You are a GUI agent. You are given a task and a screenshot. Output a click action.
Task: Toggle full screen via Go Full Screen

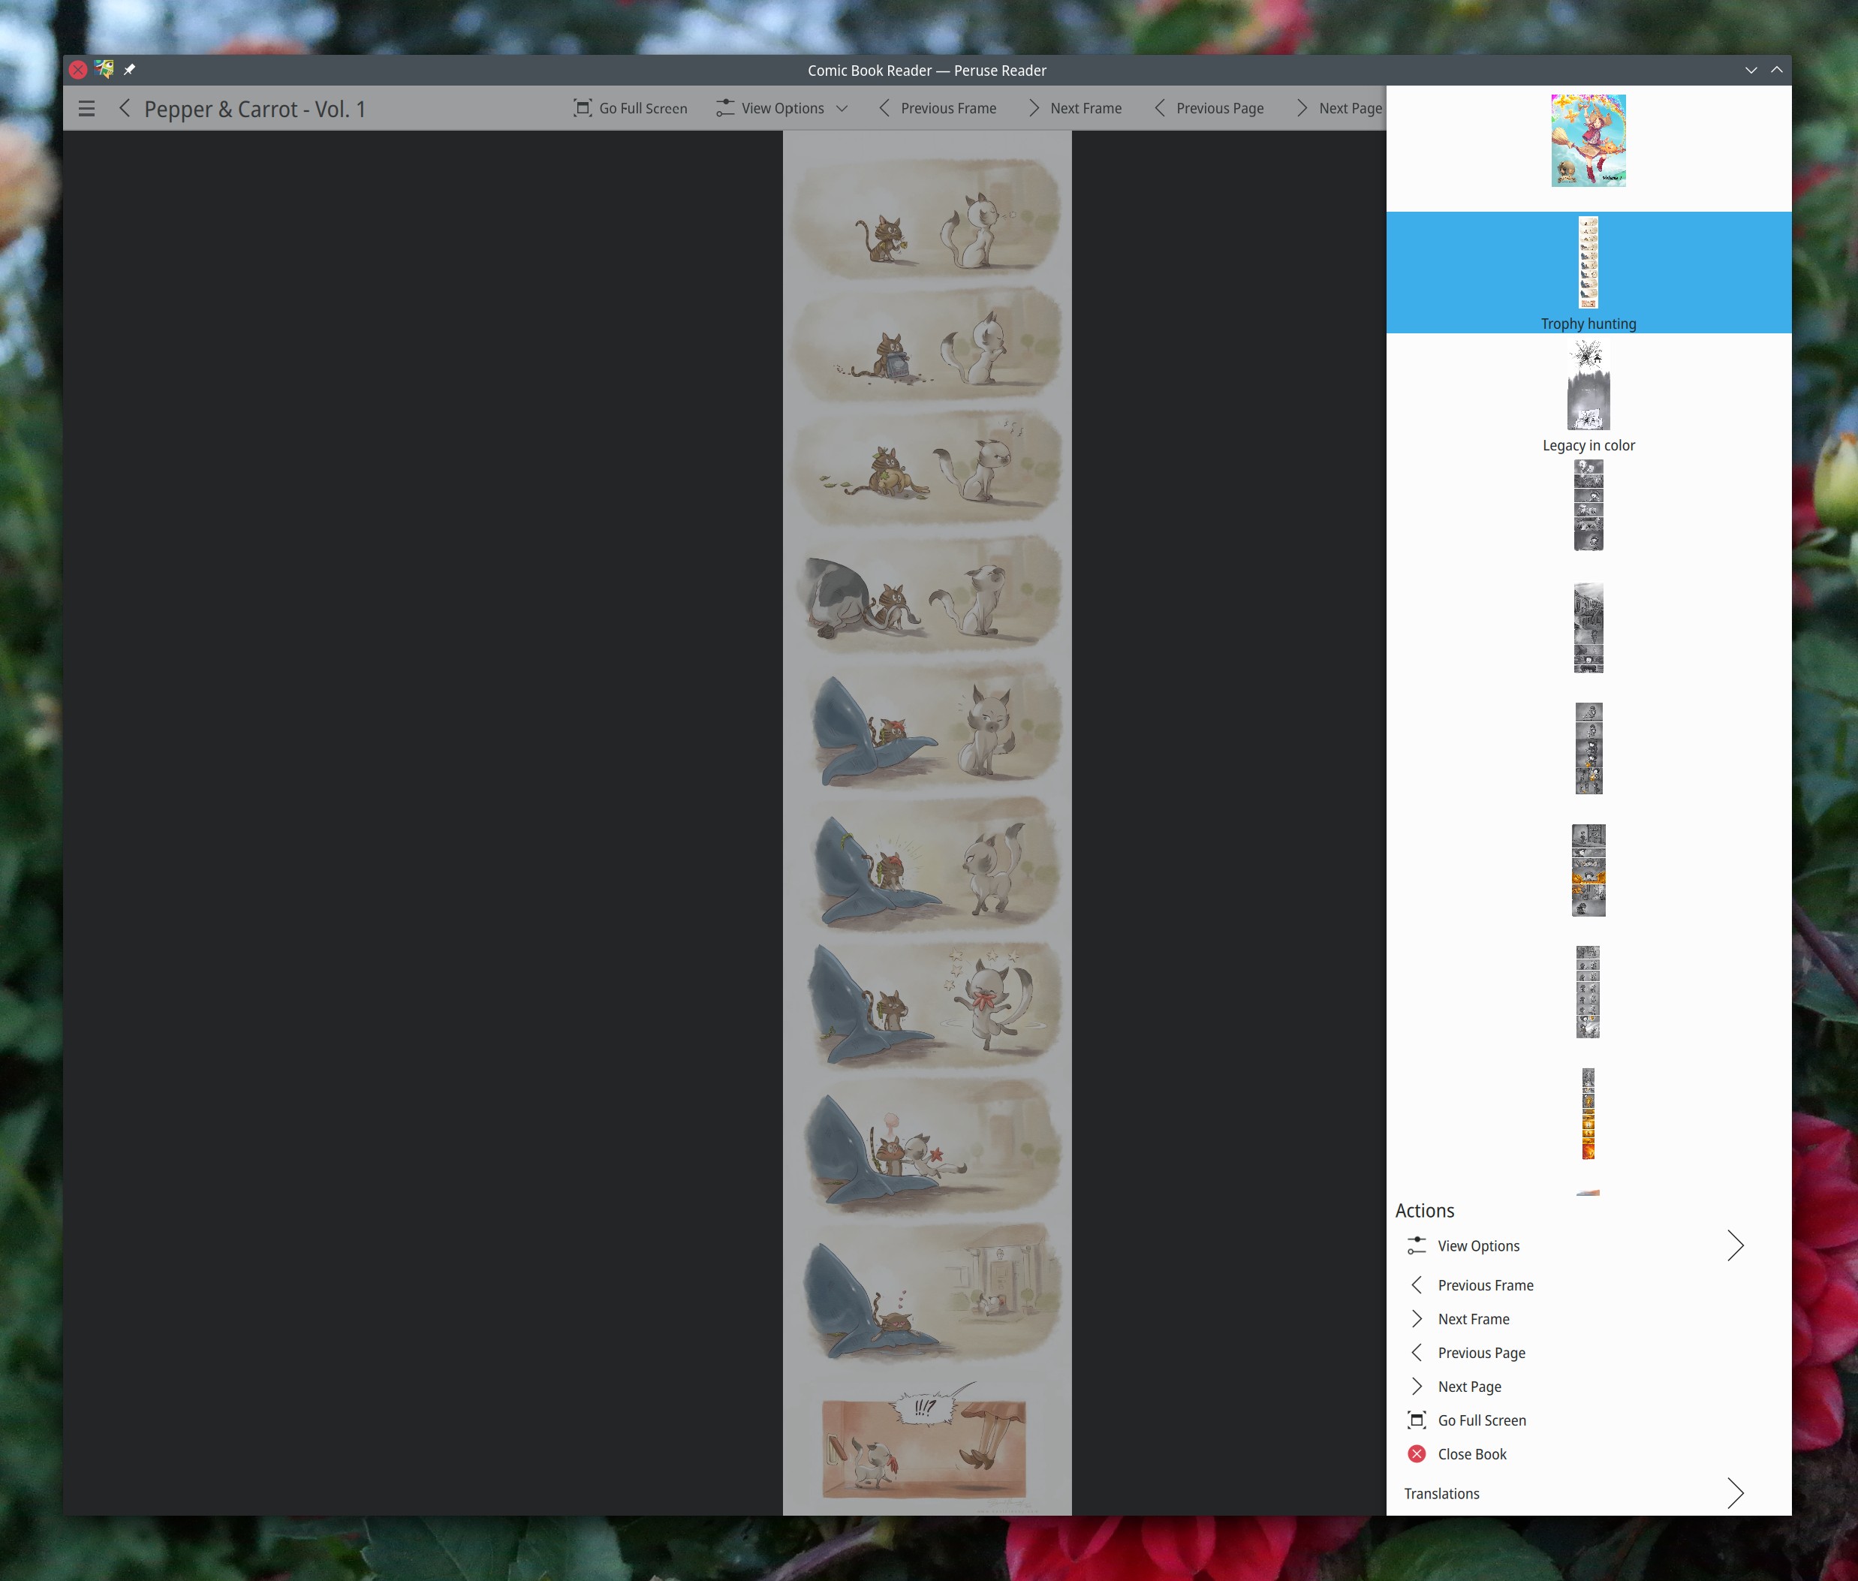click(631, 108)
